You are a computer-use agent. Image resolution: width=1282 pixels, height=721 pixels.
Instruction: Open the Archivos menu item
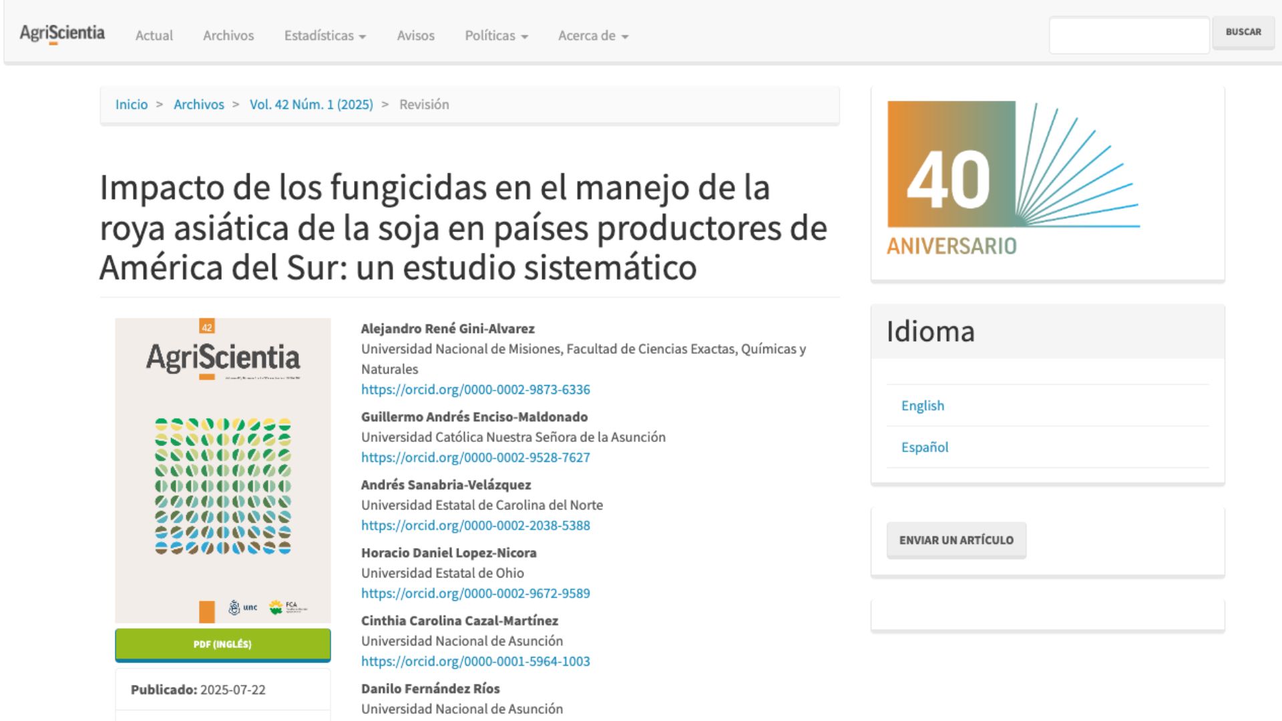tap(228, 35)
